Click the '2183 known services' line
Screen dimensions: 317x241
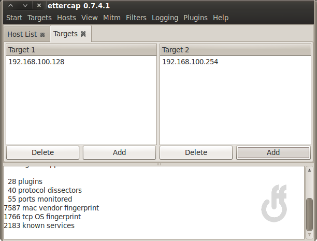39,225
